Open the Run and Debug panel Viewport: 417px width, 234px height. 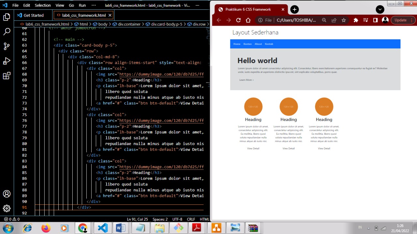(7, 61)
